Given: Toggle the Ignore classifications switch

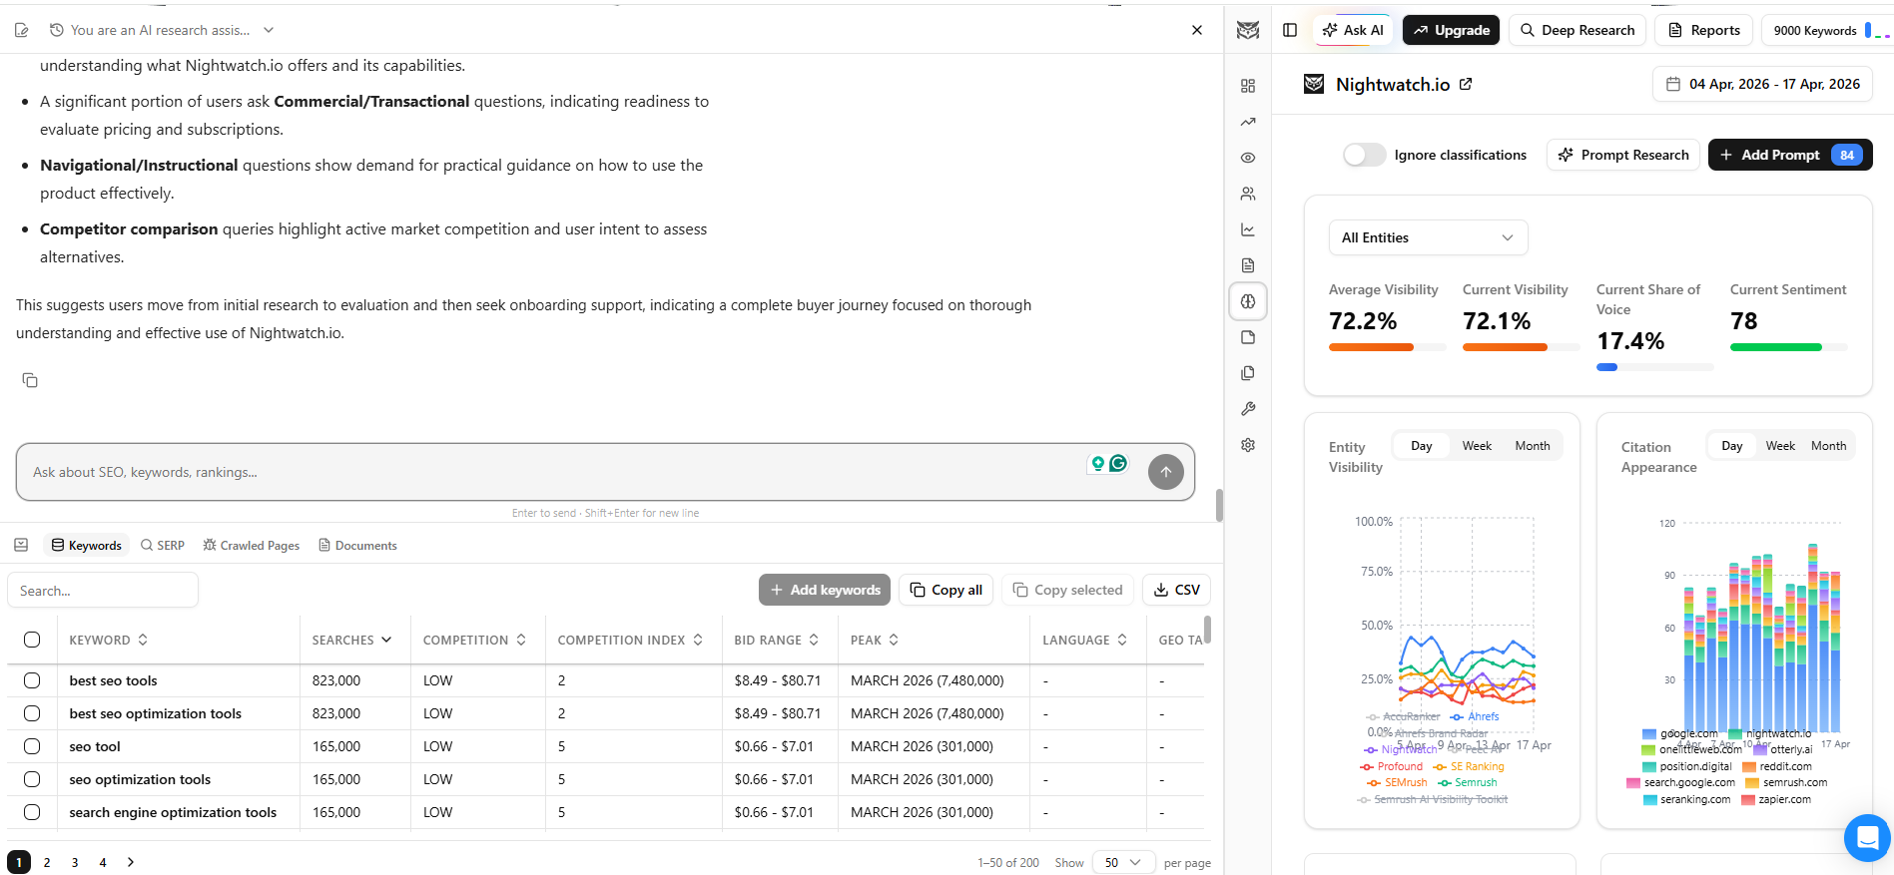Looking at the screenshot, I should click(x=1364, y=155).
